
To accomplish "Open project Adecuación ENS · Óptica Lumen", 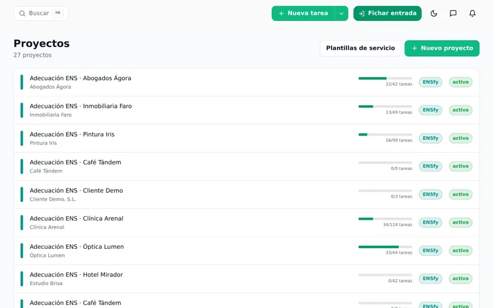I will coord(246,251).
